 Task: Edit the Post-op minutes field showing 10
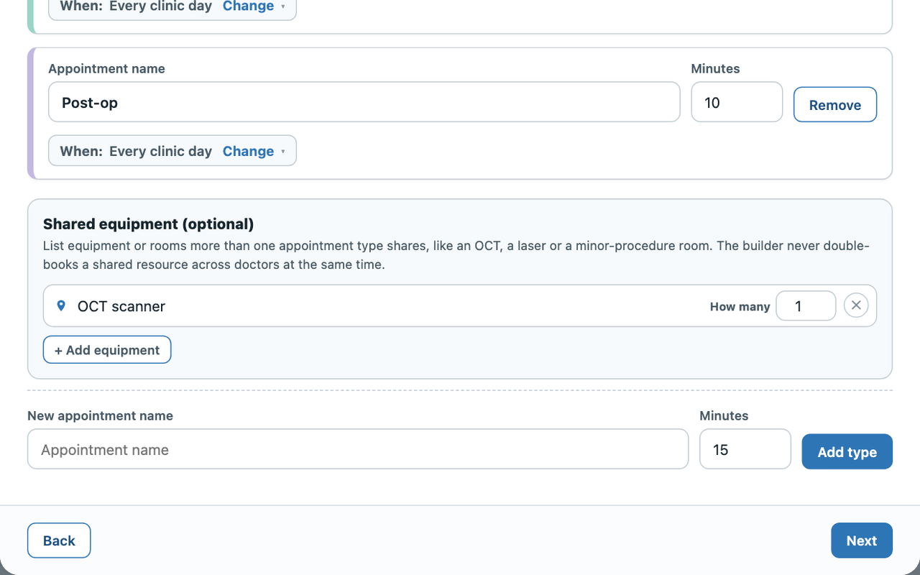pos(737,102)
